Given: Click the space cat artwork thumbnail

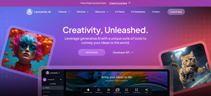Looking at the screenshot, I should tap(186, 67).
